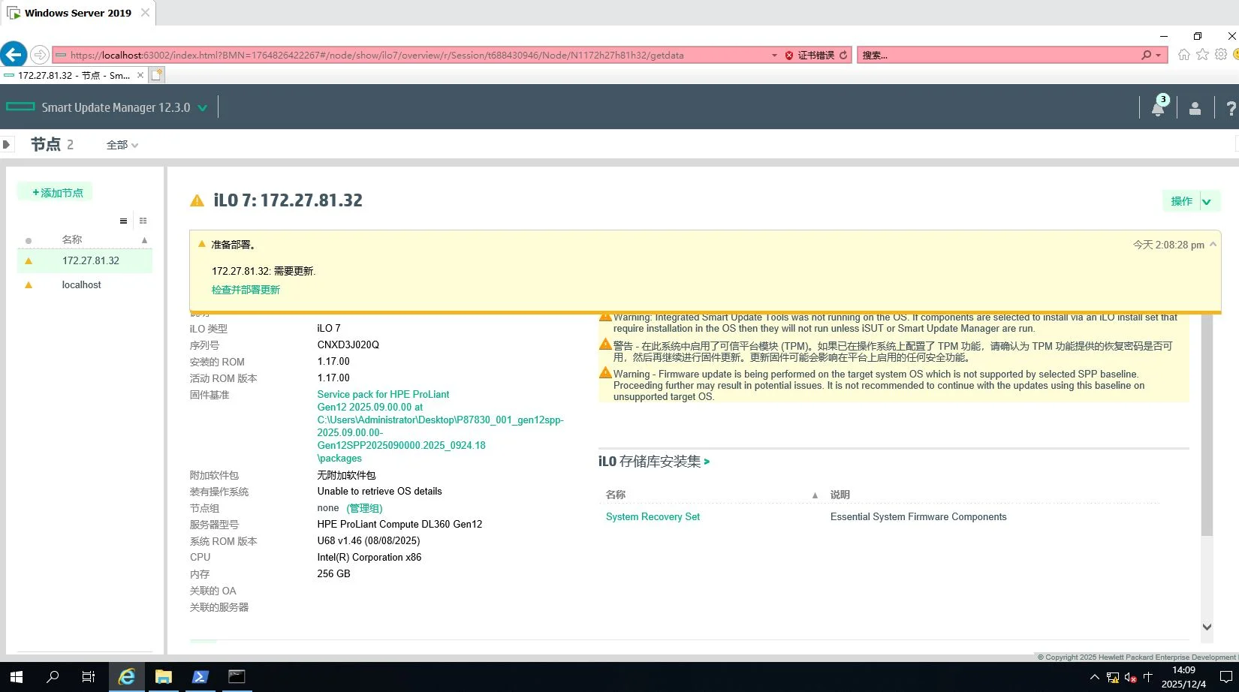Open the 全部 filter dropdown
The width and height of the screenshot is (1239, 692).
click(x=122, y=145)
